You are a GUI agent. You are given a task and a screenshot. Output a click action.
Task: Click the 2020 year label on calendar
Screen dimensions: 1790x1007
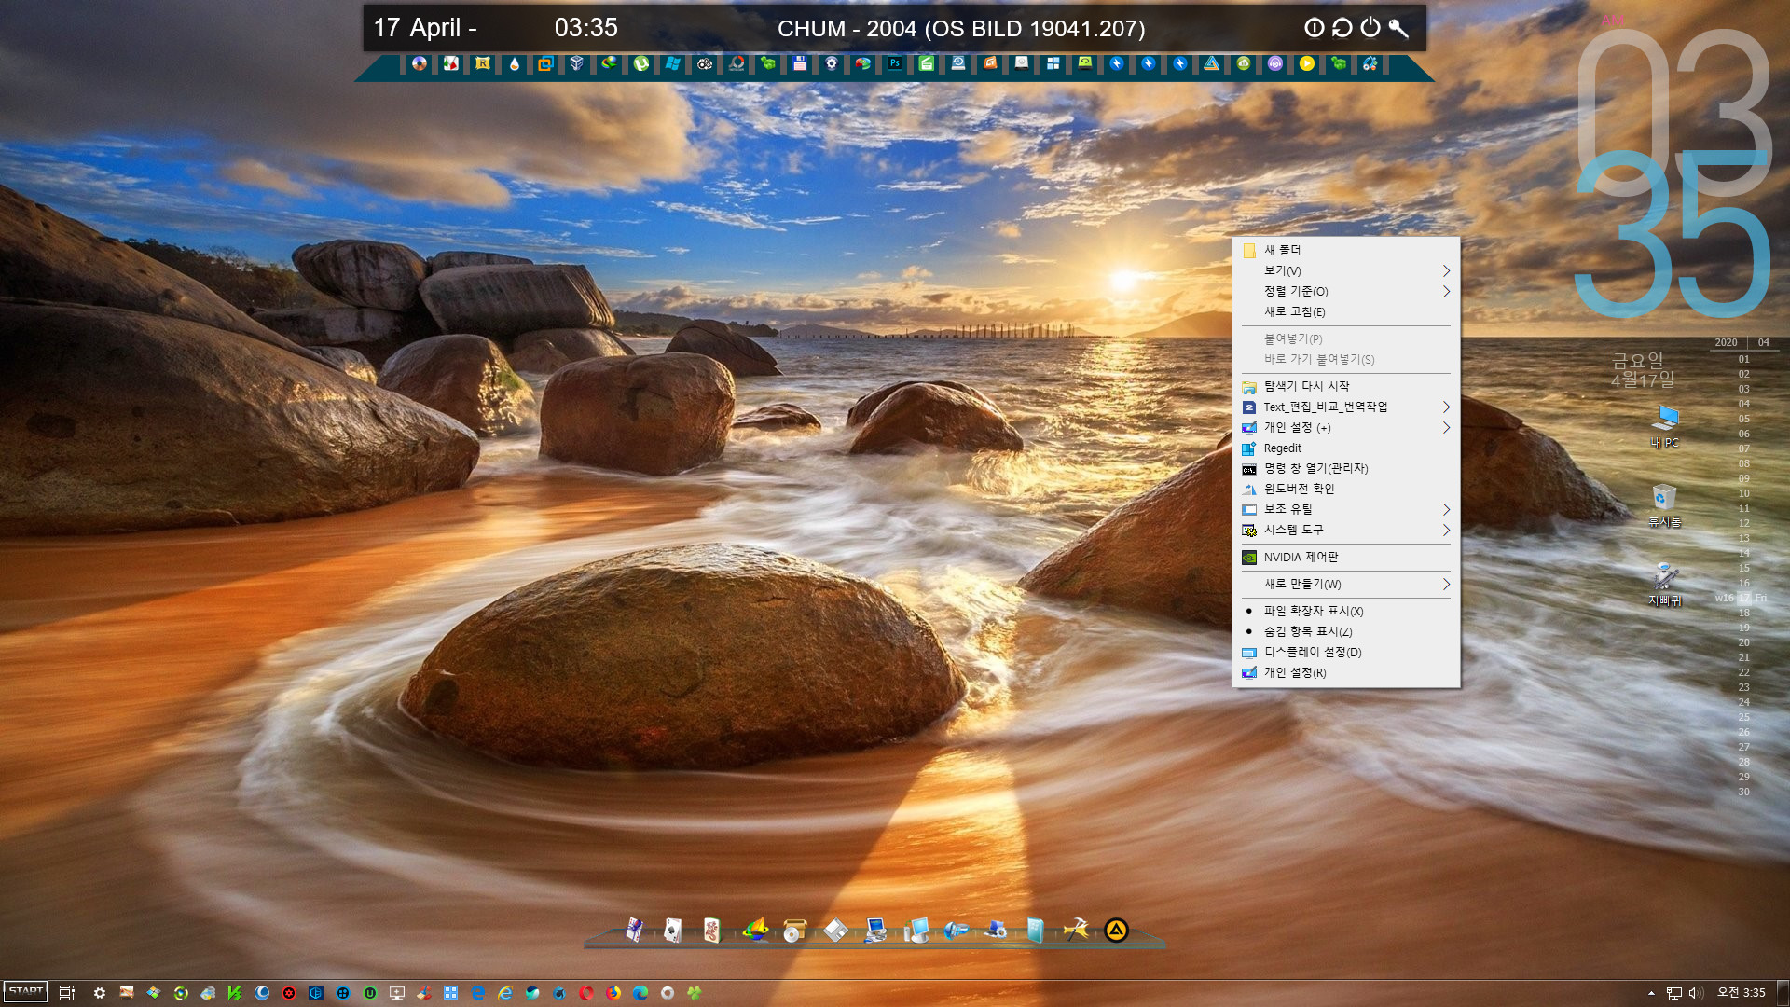coord(1726,342)
